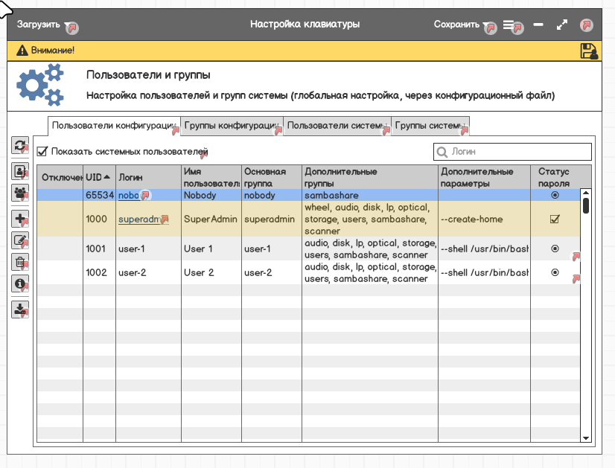
Task: Open the hamburger menu in title bar
Action: (510, 25)
